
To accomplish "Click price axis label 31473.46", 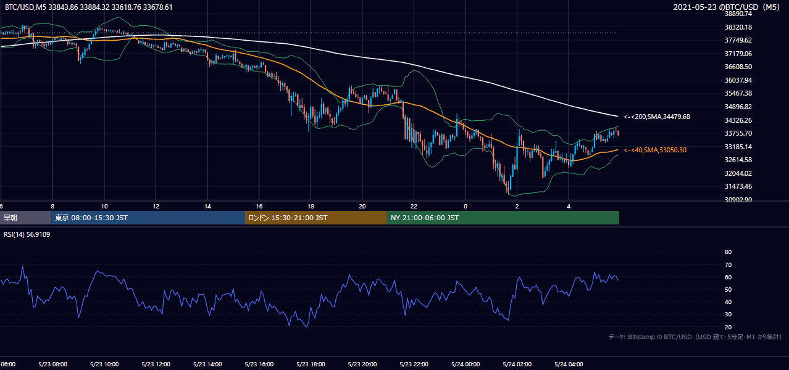I will click(738, 186).
